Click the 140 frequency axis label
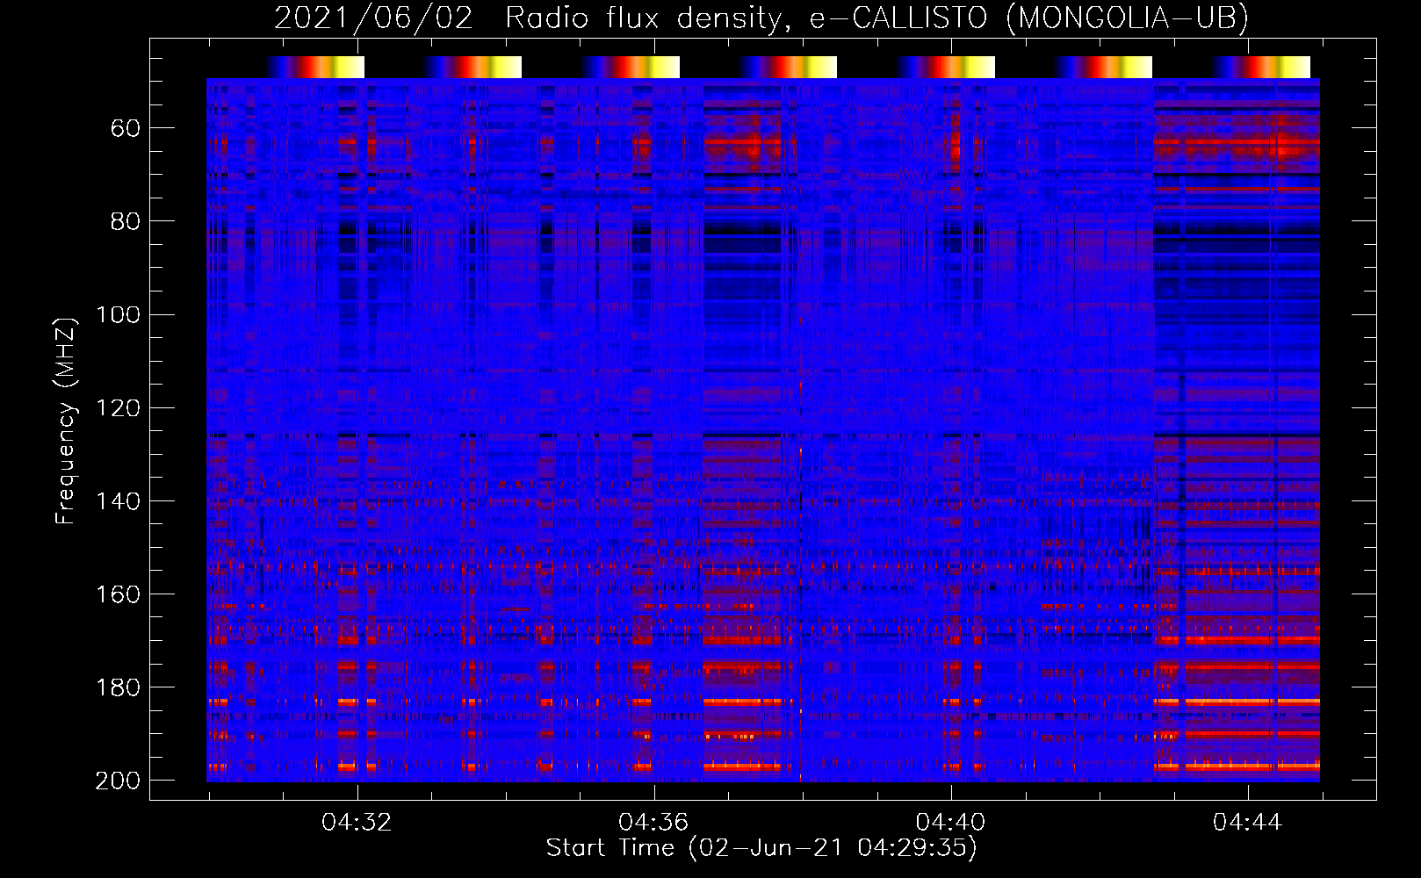The image size is (1421, 878). click(118, 501)
